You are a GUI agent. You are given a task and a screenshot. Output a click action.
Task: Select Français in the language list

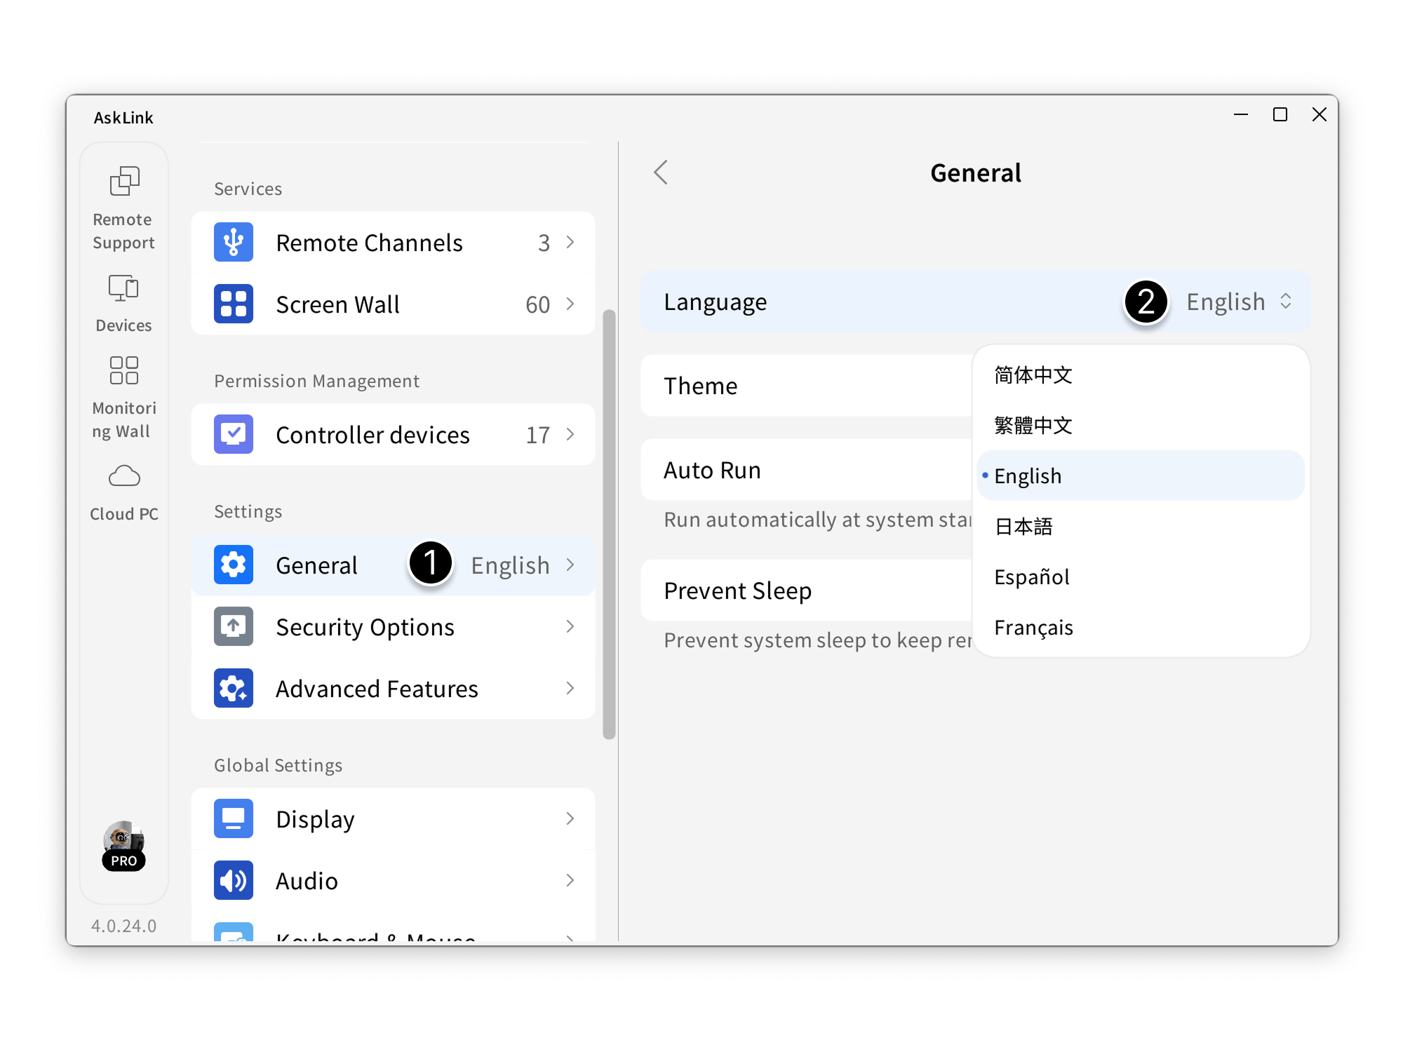(1033, 628)
